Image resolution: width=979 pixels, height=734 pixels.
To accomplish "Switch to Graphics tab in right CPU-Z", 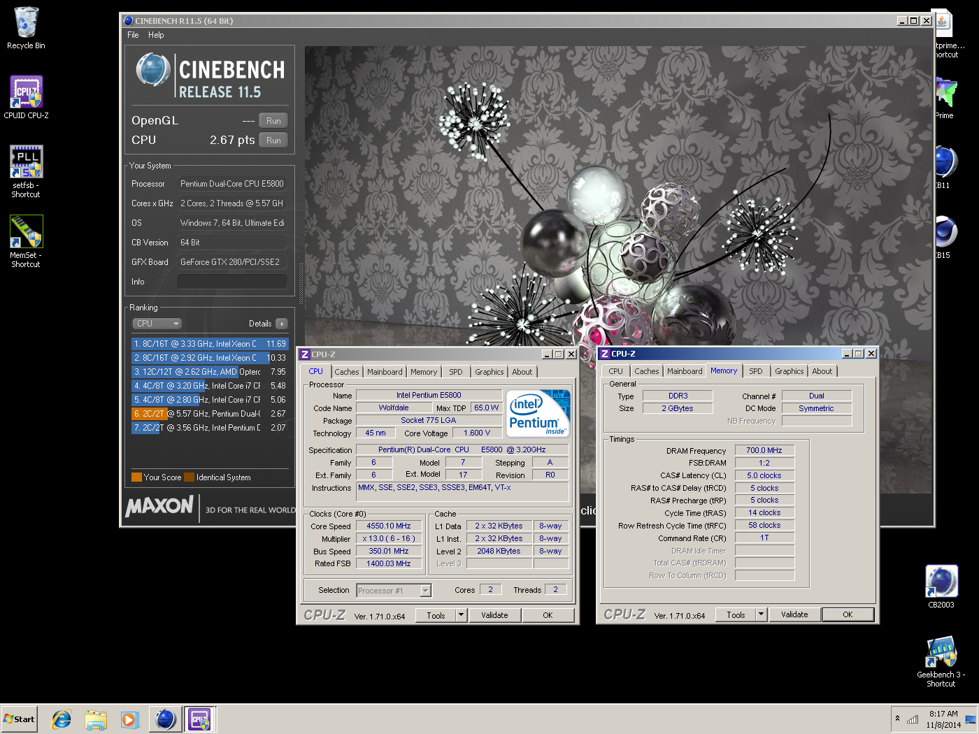I will pyautogui.click(x=789, y=371).
